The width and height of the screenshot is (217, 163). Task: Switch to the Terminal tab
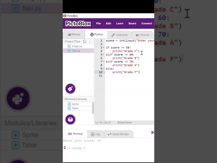[x=75, y=134]
